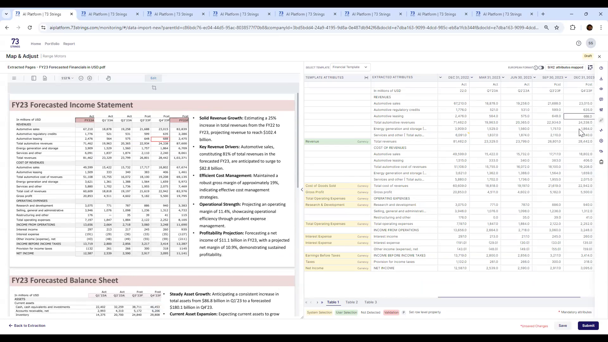
Task: Zoom in on the PDF document
Action: point(90,78)
